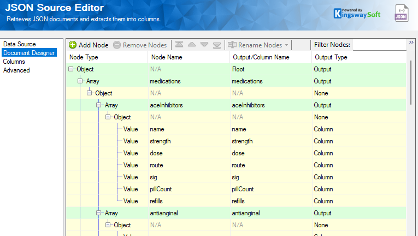Select Document Designer page
Screen dimensions: 418x236
[x=29, y=53]
